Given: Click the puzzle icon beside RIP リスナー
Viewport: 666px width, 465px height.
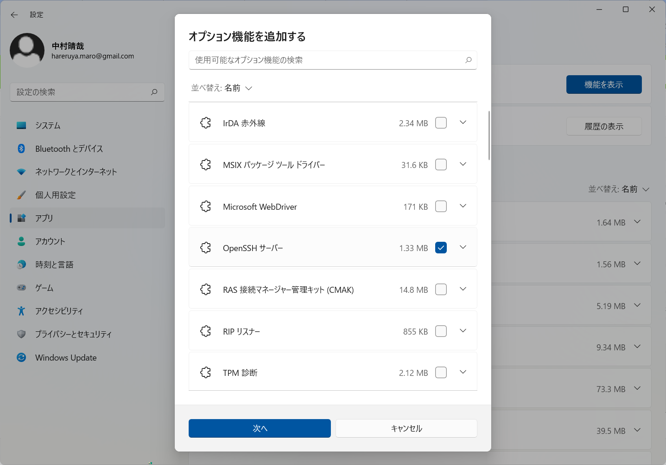Looking at the screenshot, I should click(x=205, y=331).
